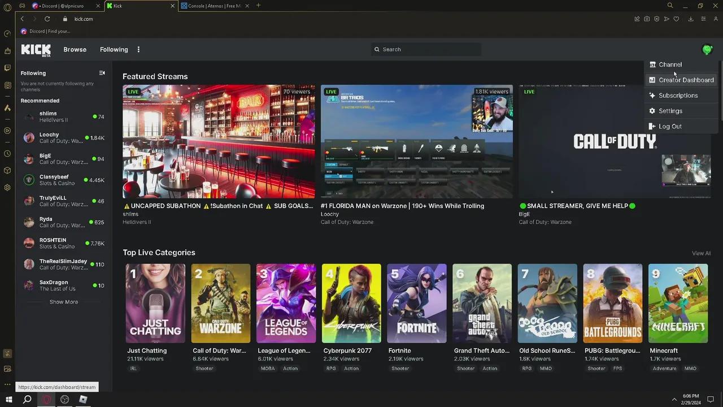Open Kick's three-dot more menu
The image size is (723, 407).
(x=138, y=49)
